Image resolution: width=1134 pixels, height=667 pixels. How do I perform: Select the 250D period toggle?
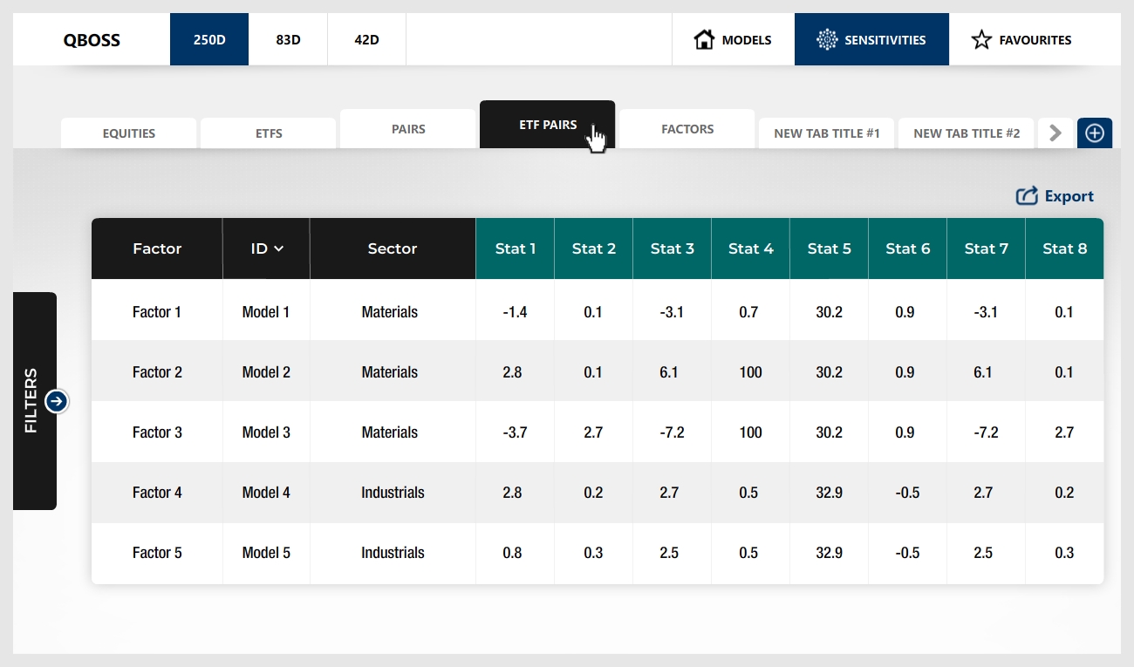[x=209, y=39]
